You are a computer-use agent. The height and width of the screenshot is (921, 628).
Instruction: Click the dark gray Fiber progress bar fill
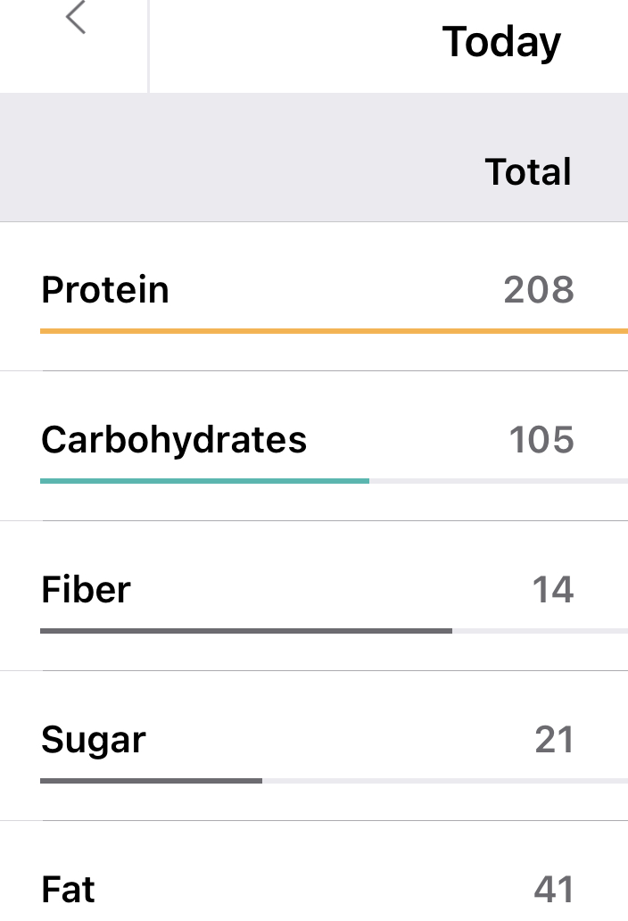coord(245,631)
